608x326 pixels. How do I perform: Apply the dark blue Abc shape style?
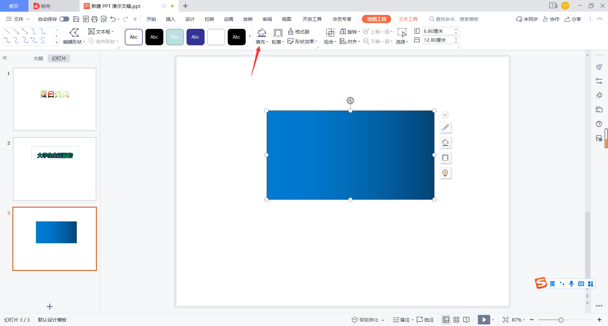pos(195,37)
